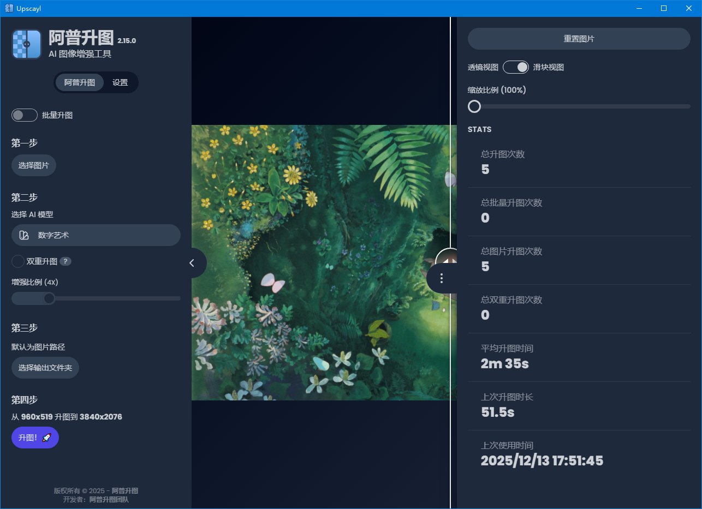The image size is (702, 509).
Task: Enable the 批量升图 batch toggle
Action: pyautogui.click(x=25, y=115)
